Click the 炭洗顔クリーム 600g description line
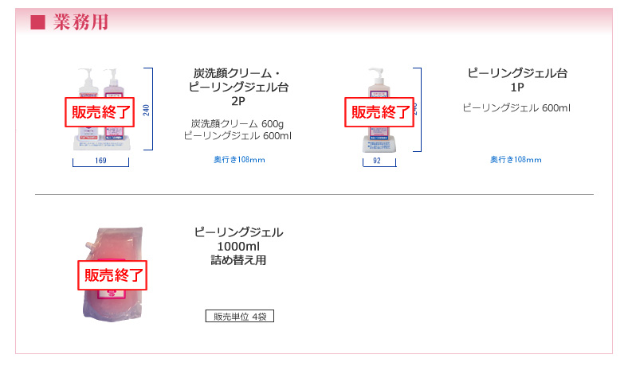Screen dimensions: 628x370 click(x=237, y=123)
